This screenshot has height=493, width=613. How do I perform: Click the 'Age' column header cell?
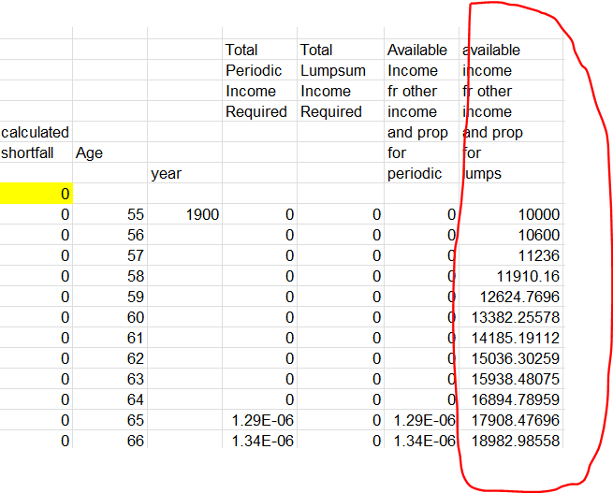click(x=109, y=152)
